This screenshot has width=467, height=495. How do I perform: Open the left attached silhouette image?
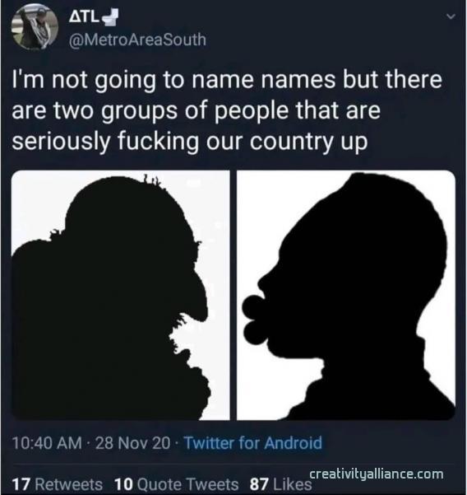[121, 295]
